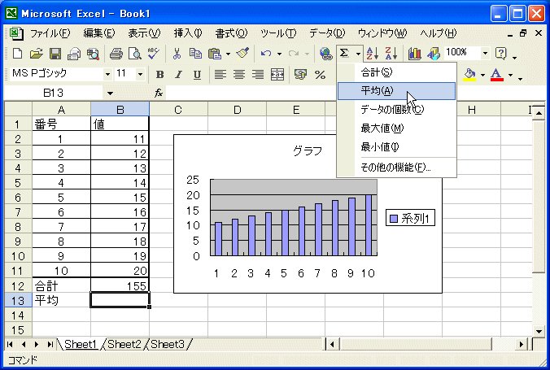Click the Format Painter brush icon

[242, 54]
